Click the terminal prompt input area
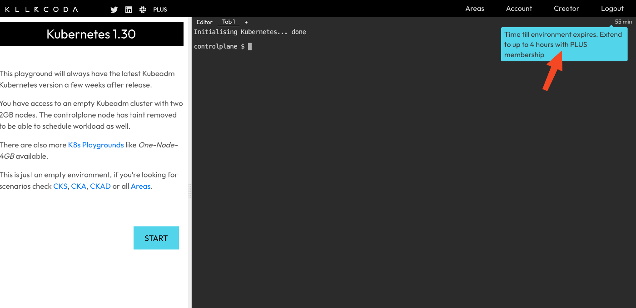 (250, 46)
